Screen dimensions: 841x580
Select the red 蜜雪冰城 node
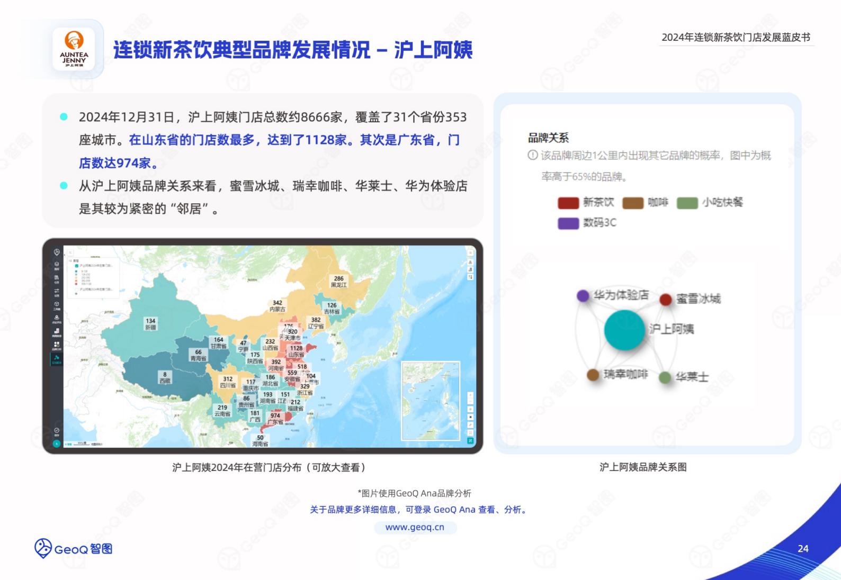pos(666,300)
